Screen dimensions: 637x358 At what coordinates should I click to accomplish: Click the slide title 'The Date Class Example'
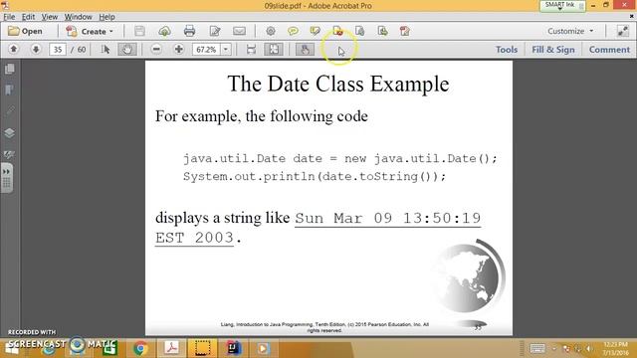tap(338, 84)
